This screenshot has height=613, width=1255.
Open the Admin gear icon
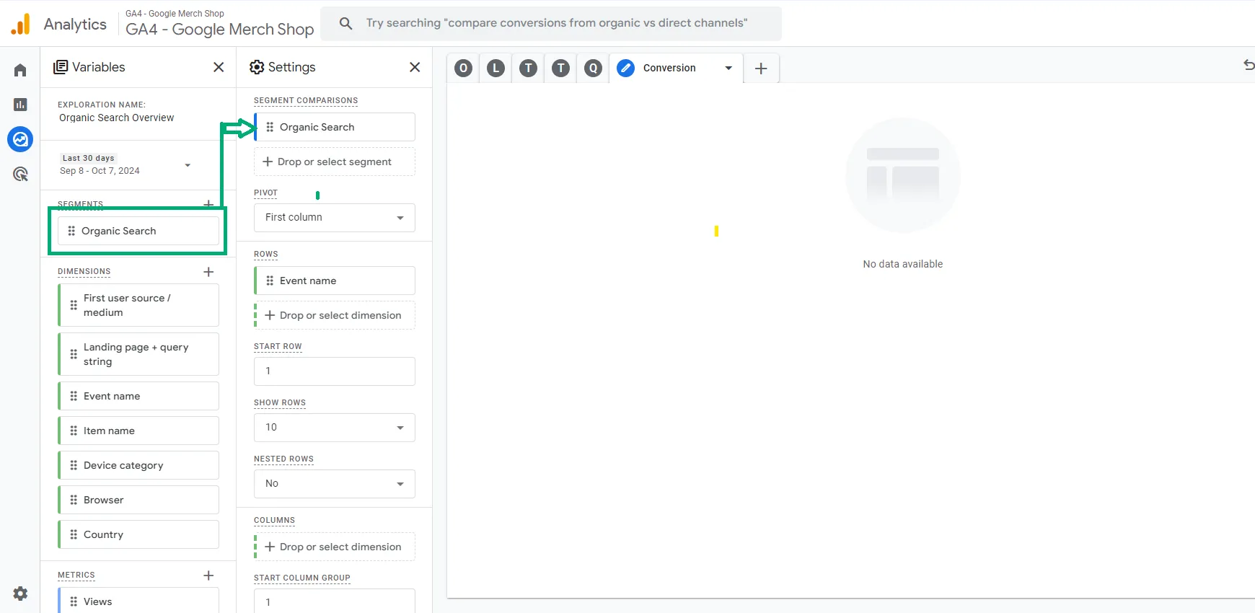(x=20, y=594)
